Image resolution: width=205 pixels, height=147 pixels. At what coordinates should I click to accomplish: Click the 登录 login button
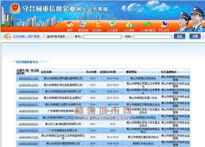180,36
